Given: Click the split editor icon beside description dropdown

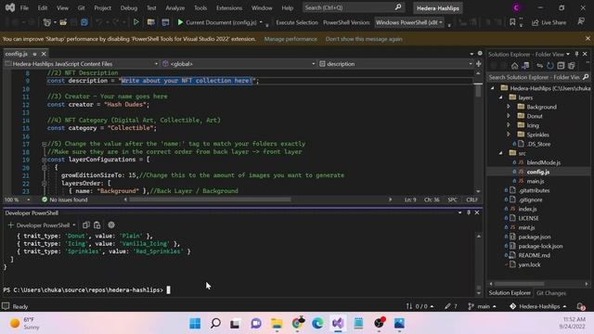Looking at the screenshot, I should [479, 64].
